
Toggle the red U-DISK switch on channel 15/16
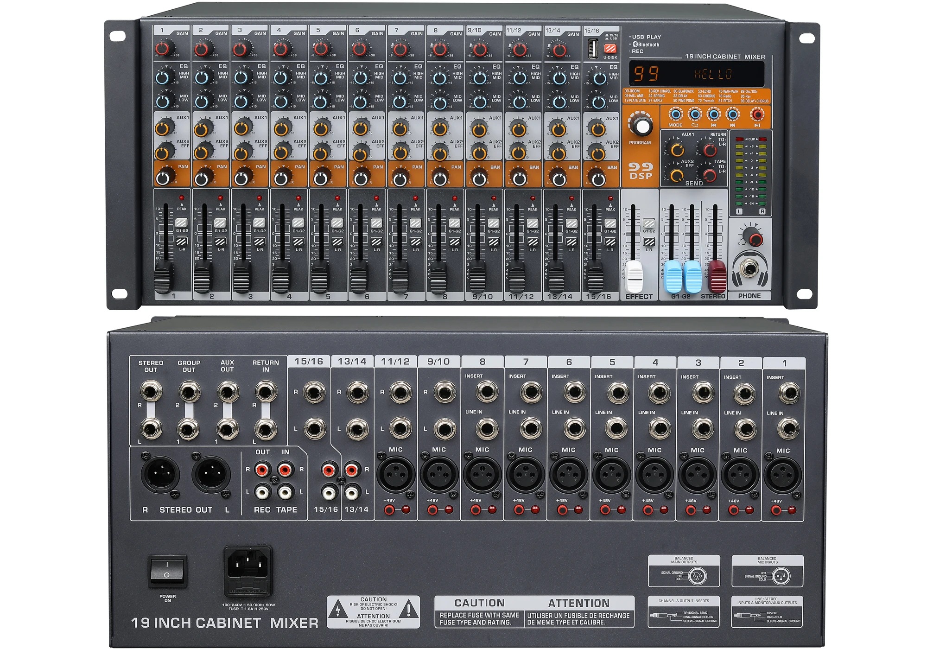(610, 49)
